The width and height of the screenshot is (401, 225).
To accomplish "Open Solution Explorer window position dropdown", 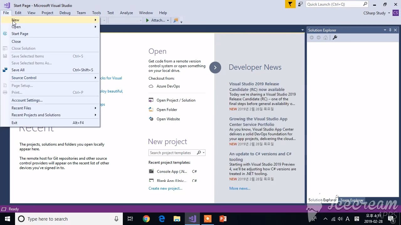I will [x=385, y=30].
